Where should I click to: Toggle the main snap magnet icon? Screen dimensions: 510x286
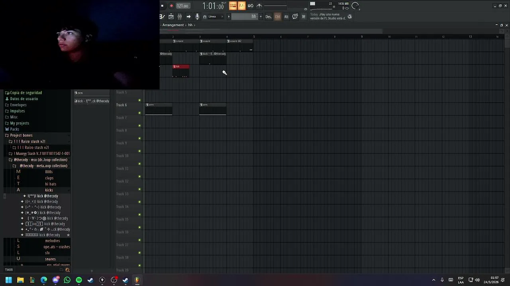tap(205, 17)
